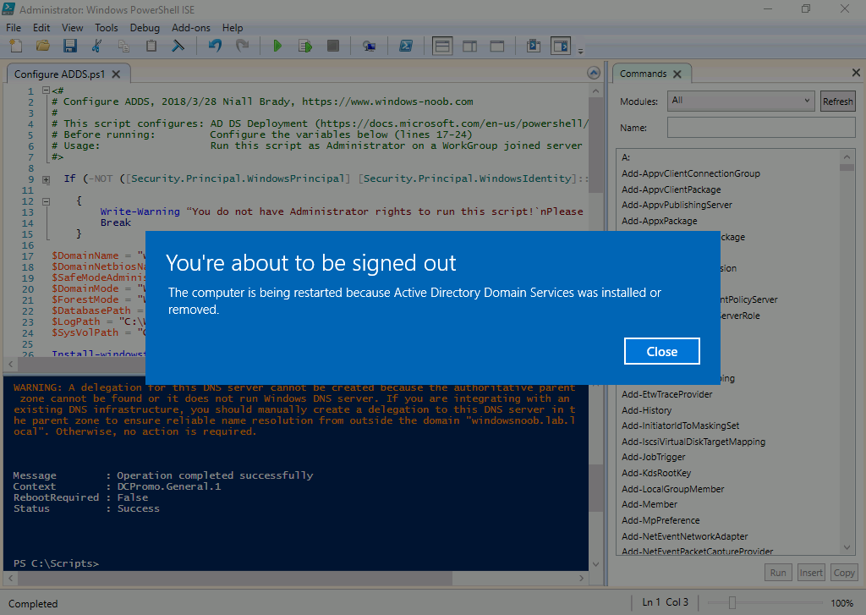Screen dimensions: 866x615
Task: Start PowerShell.exe using blue console icon
Action: click(406, 46)
